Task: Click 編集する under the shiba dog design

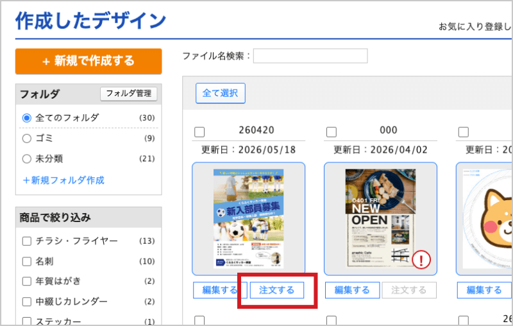Action: click(485, 290)
